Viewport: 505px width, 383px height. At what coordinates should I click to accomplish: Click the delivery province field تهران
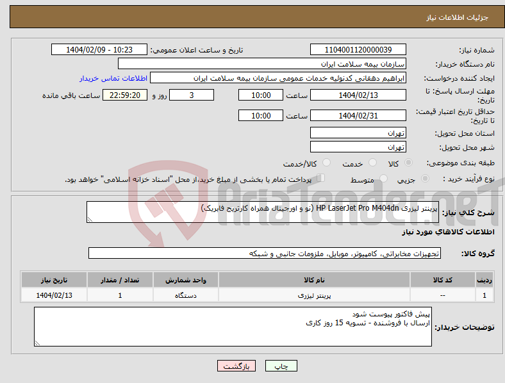pyautogui.click(x=358, y=133)
